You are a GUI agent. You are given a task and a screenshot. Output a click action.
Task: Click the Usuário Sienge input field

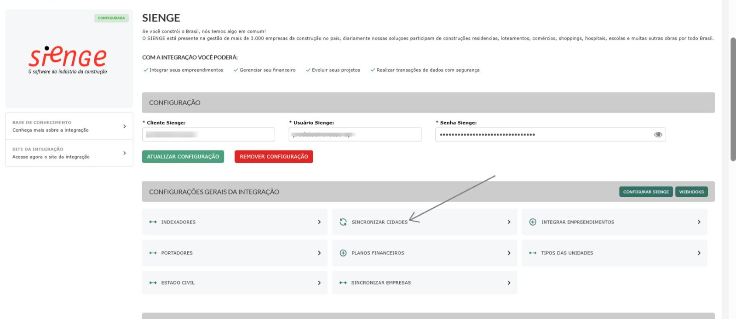[355, 135]
